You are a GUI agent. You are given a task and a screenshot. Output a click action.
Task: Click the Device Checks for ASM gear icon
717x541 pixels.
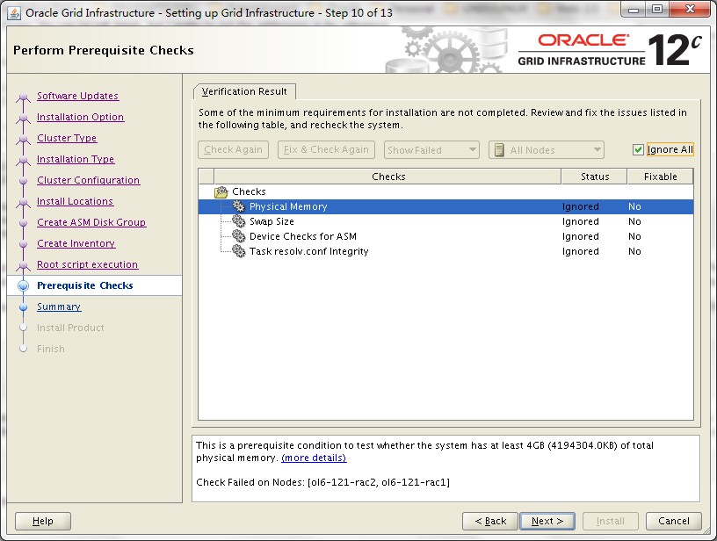tap(239, 236)
